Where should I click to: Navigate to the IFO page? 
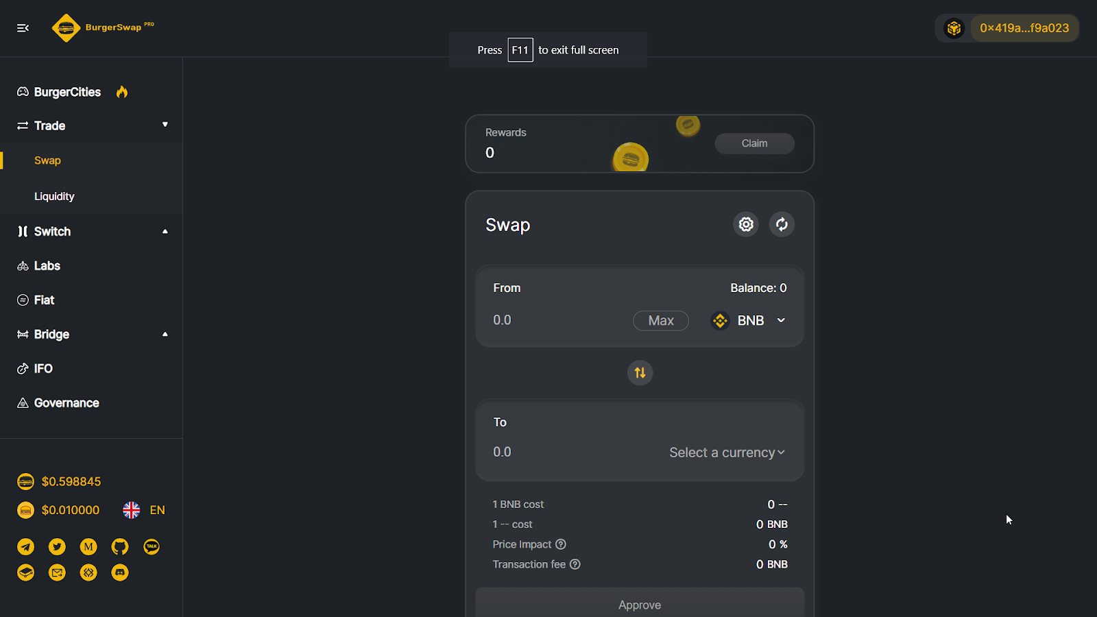pos(43,369)
